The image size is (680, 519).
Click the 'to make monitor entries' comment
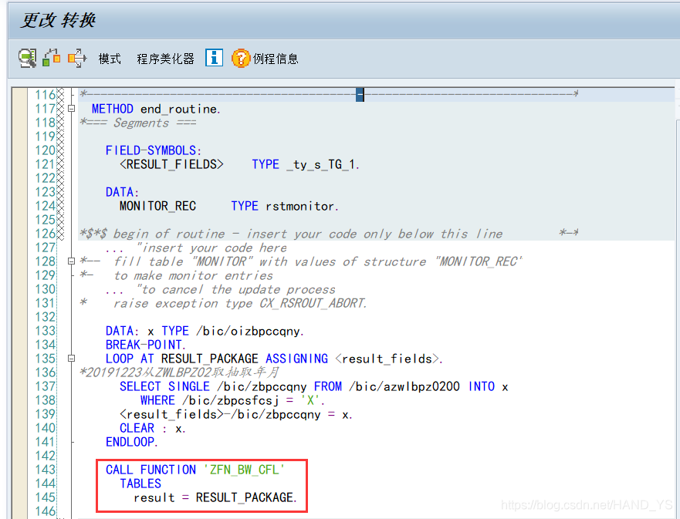point(193,275)
